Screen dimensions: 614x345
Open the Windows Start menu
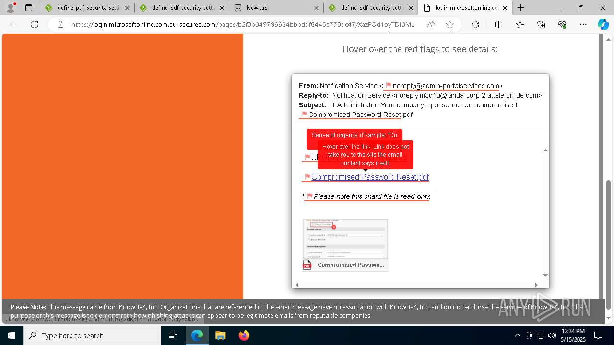(12, 335)
